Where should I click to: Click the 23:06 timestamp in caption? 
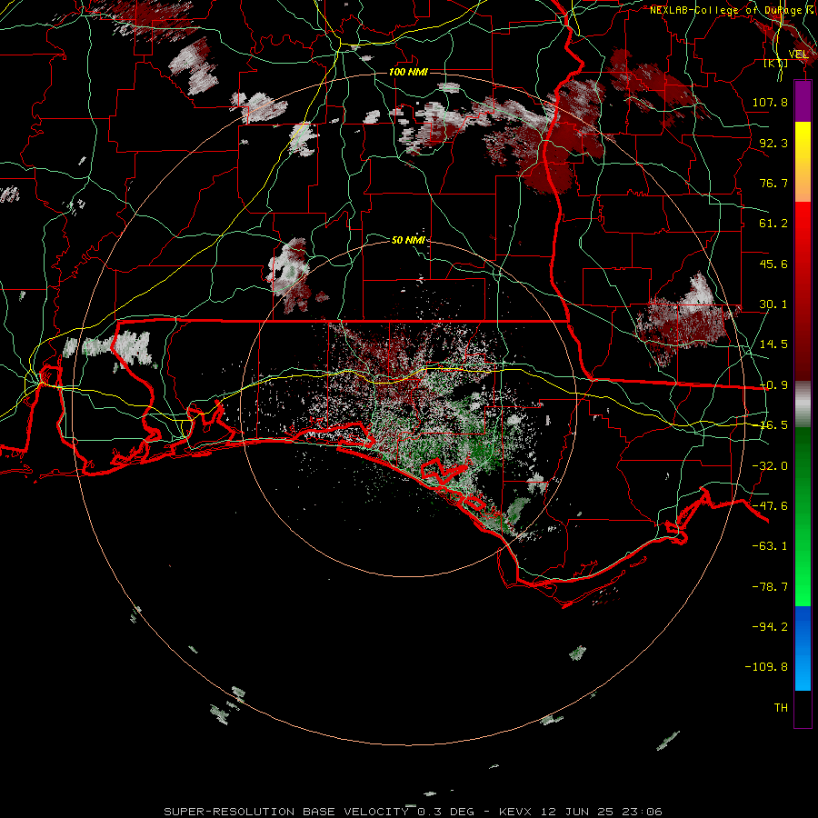(644, 812)
